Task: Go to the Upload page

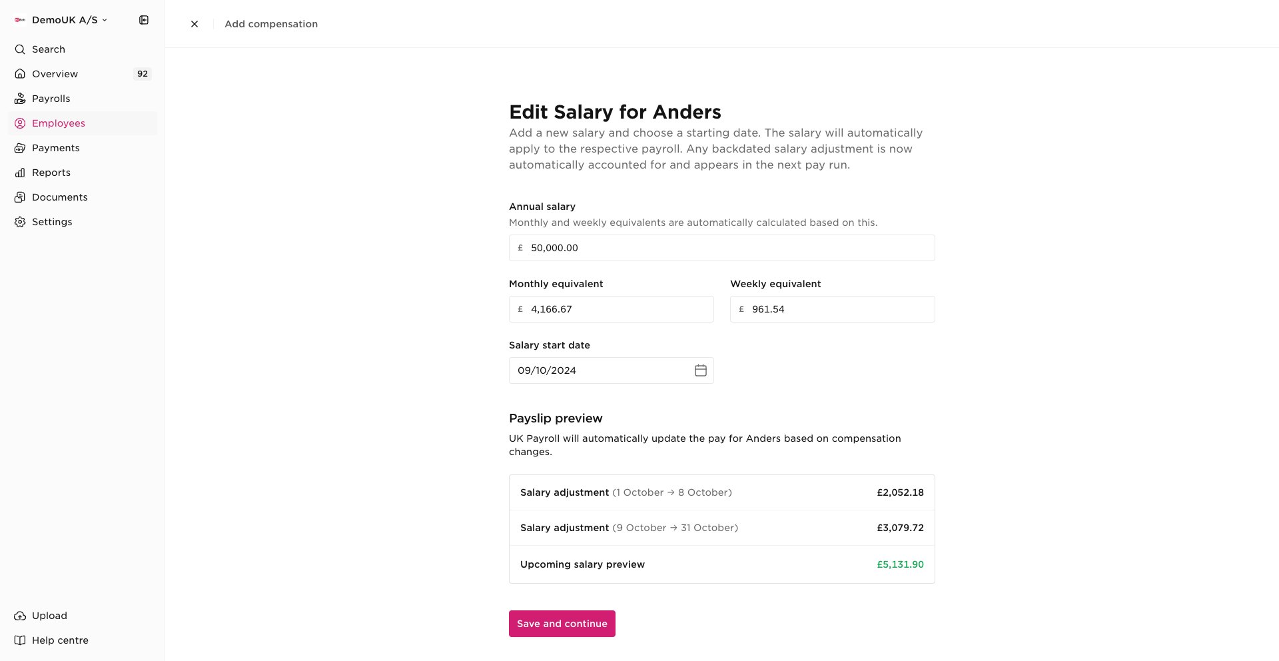Action: tap(49, 616)
